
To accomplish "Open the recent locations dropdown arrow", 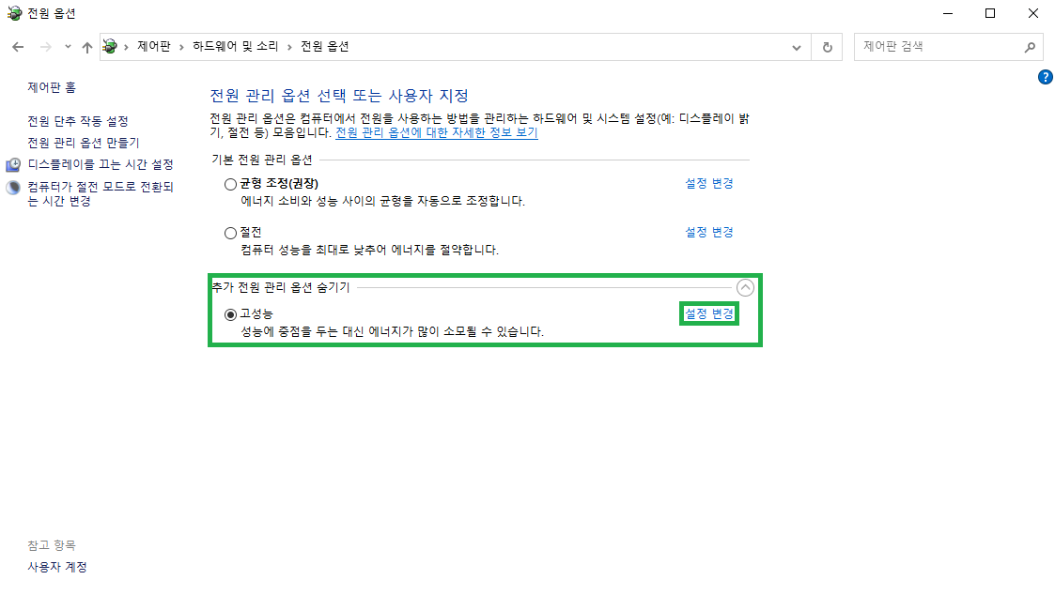I will pos(68,47).
